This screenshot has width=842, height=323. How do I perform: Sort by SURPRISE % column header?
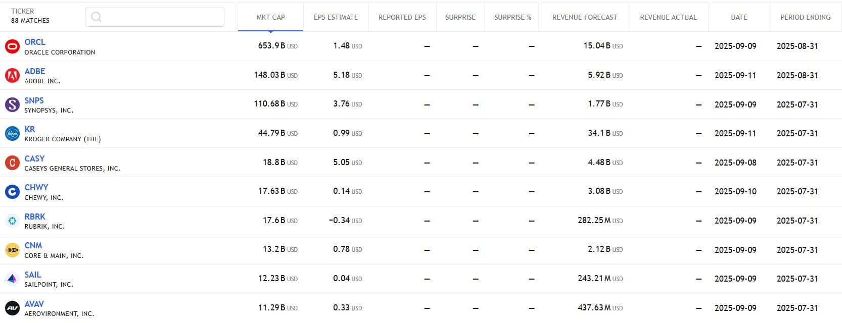pos(512,17)
